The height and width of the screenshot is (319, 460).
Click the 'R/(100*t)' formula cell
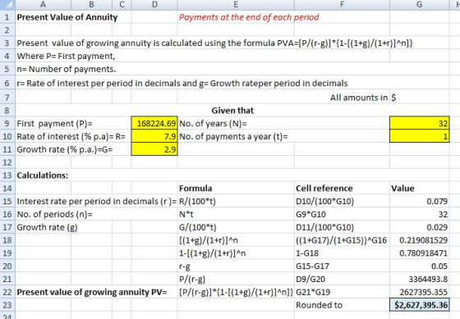click(197, 201)
